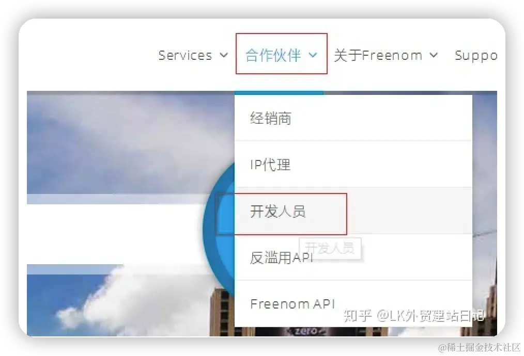Expand the chevron next to Services

click(224, 55)
